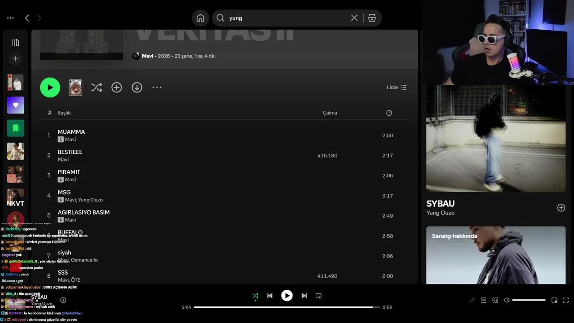Select the 3:17 duration of MSG
This screenshot has width=574, height=323.
click(x=387, y=196)
